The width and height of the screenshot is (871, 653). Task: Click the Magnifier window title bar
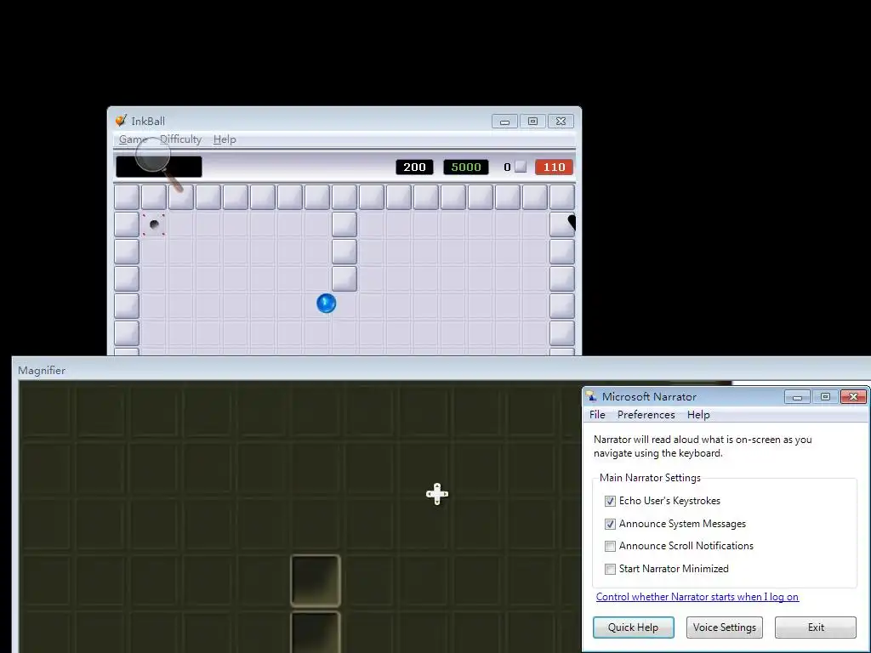point(441,371)
